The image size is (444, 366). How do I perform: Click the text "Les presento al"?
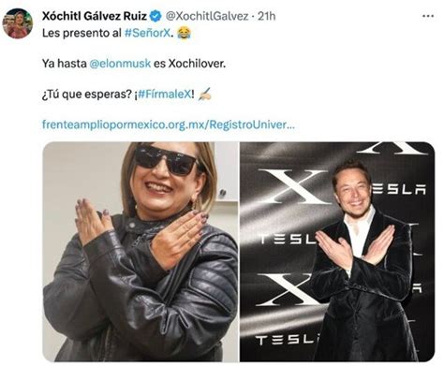click(81, 33)
